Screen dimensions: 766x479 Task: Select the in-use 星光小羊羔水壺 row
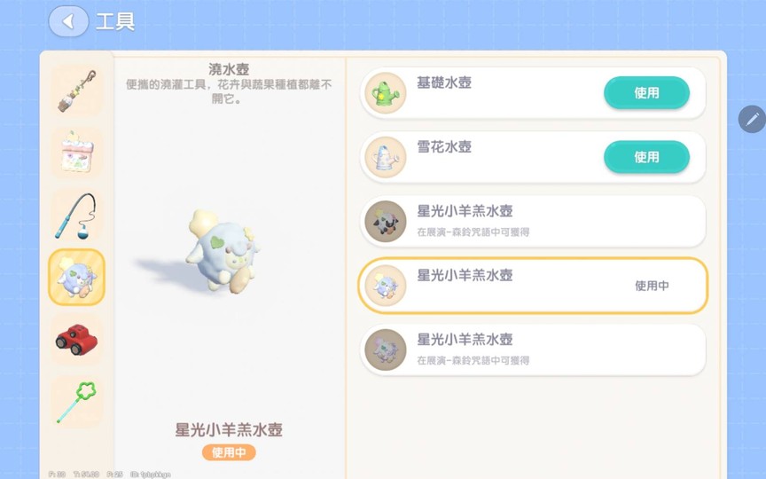533,286
